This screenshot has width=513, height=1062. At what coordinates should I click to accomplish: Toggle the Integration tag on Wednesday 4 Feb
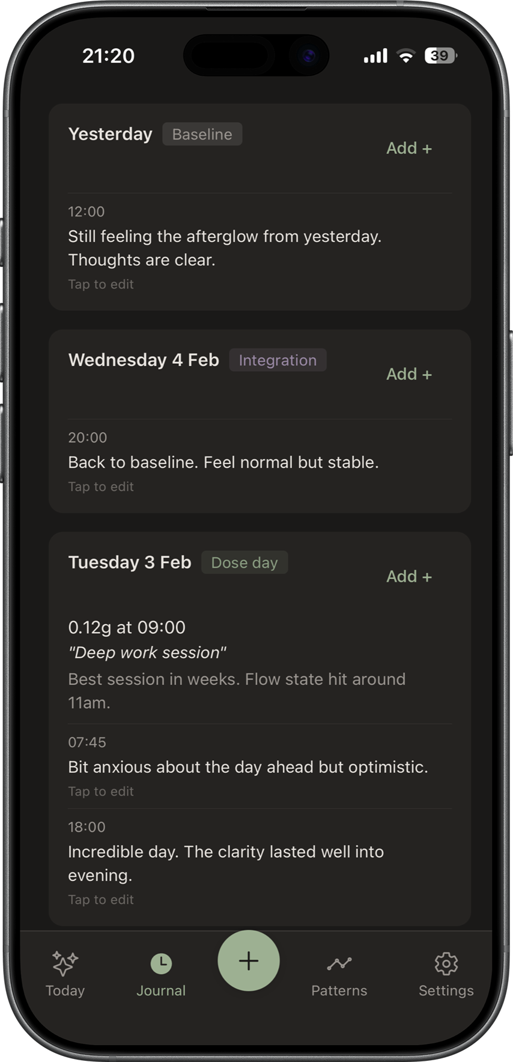tap(278, 360)
